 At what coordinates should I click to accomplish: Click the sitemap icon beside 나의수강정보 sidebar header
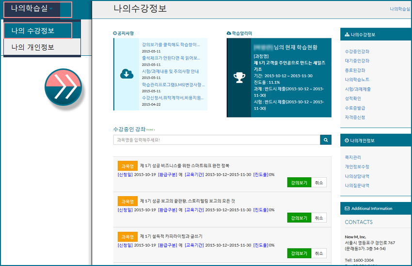[x=347, y=35]
